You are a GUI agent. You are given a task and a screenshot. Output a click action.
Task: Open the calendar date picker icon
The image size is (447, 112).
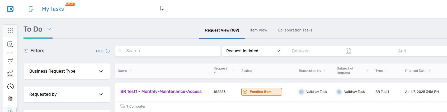point(348,51)
